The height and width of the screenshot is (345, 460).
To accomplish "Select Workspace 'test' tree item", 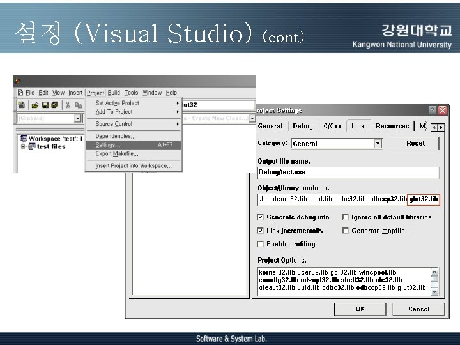I will coord(56,139).
